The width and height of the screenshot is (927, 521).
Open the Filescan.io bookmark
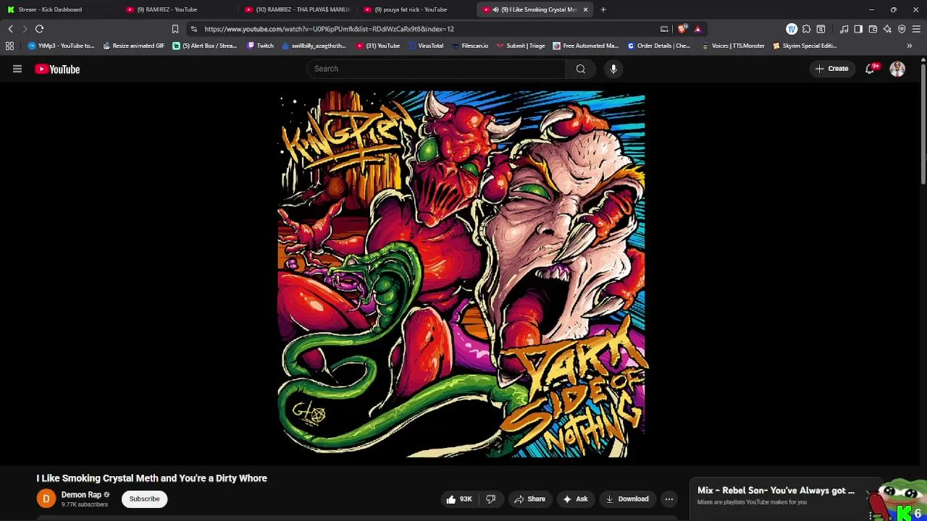tap(469, 46)
